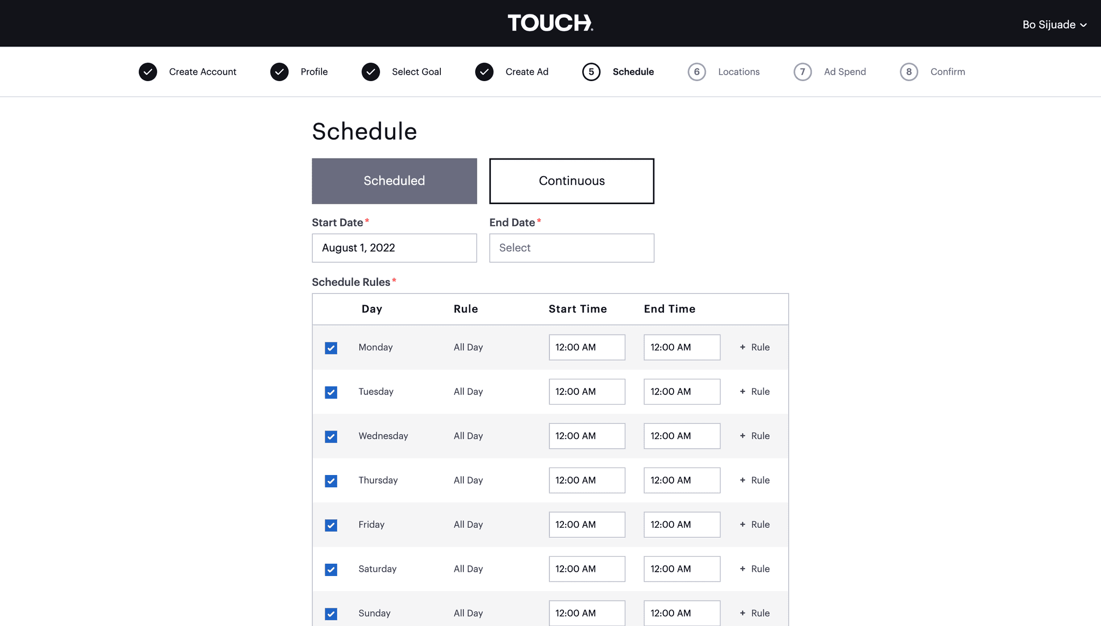
Task: Click the Select Goal checkmark step icon
Action: (371, 72)
